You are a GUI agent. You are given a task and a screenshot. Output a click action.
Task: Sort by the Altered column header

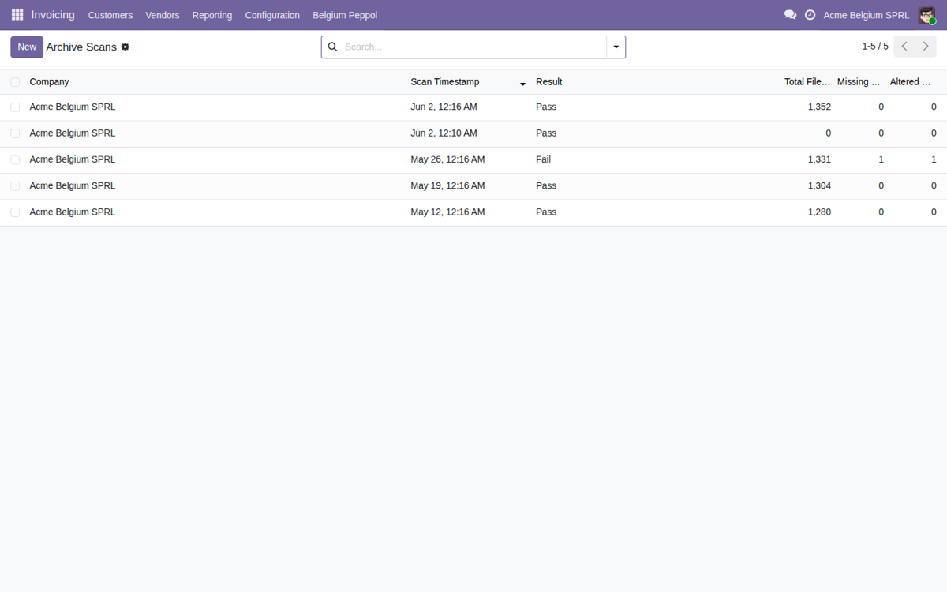coord(913,82)
